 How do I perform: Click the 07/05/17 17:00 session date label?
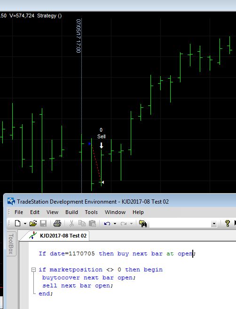pyautogui.click(x=79, y=36)
